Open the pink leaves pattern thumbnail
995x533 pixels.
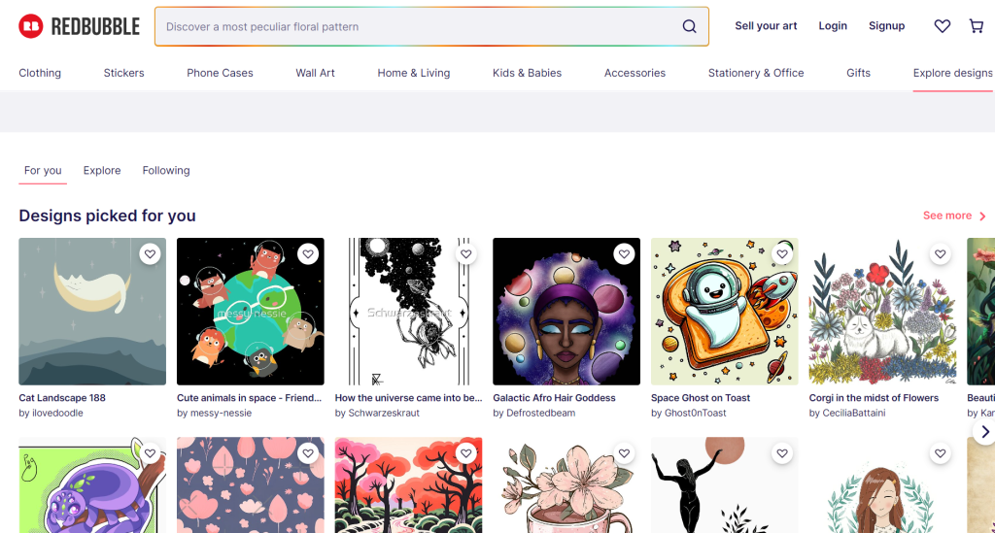coord(251,484)
